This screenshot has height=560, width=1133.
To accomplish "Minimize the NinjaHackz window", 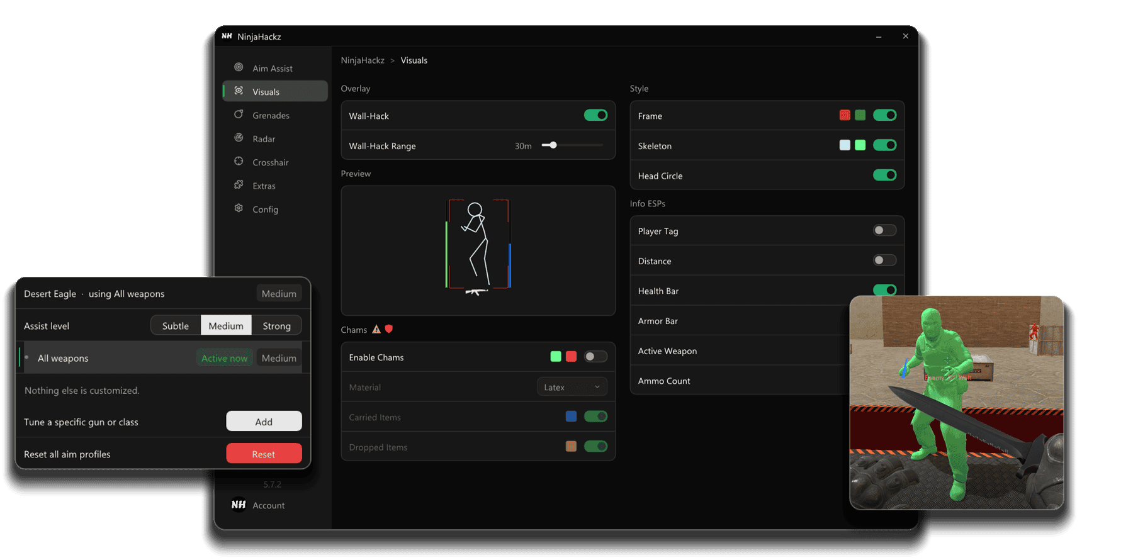I will click(x=879, y=36).
